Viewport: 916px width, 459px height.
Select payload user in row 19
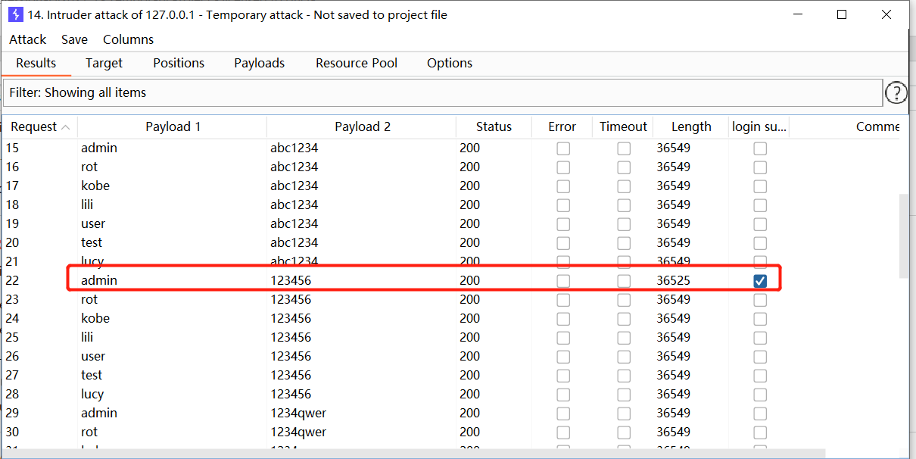[x=93, y=223]
